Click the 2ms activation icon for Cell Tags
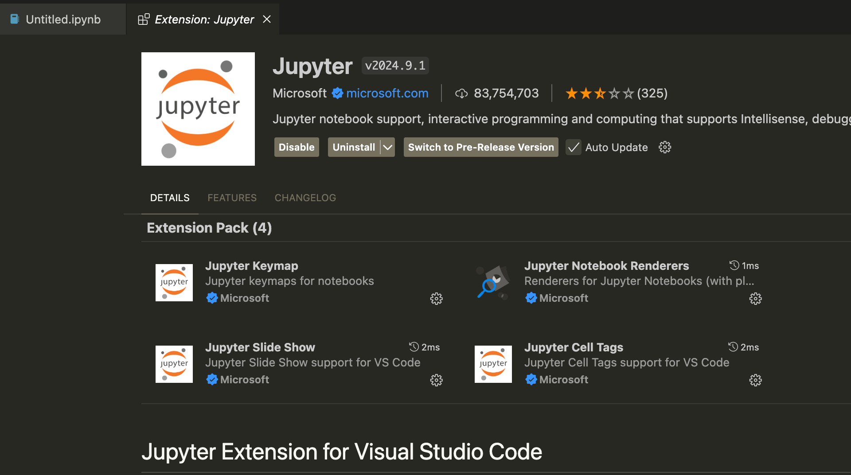This screenshot has width=851, height=475. pyautogui.click(x=733, y=347)
